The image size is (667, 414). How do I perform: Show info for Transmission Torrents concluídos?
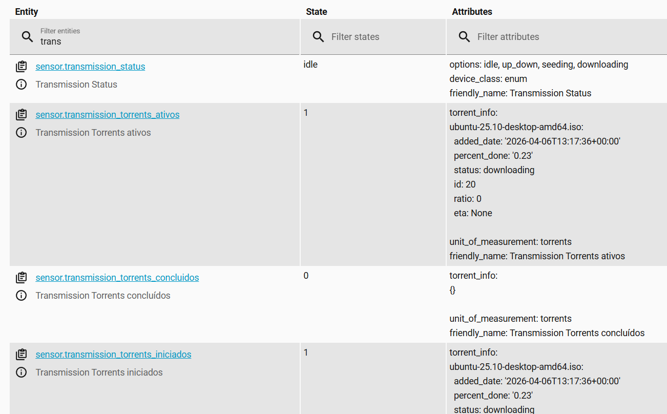click(x=21, y=296)
